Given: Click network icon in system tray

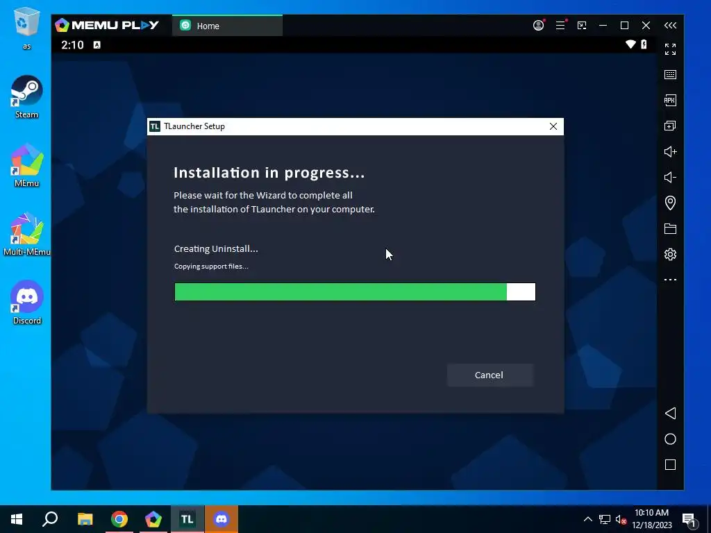Looking at the screenshot, I should [605, 519].
